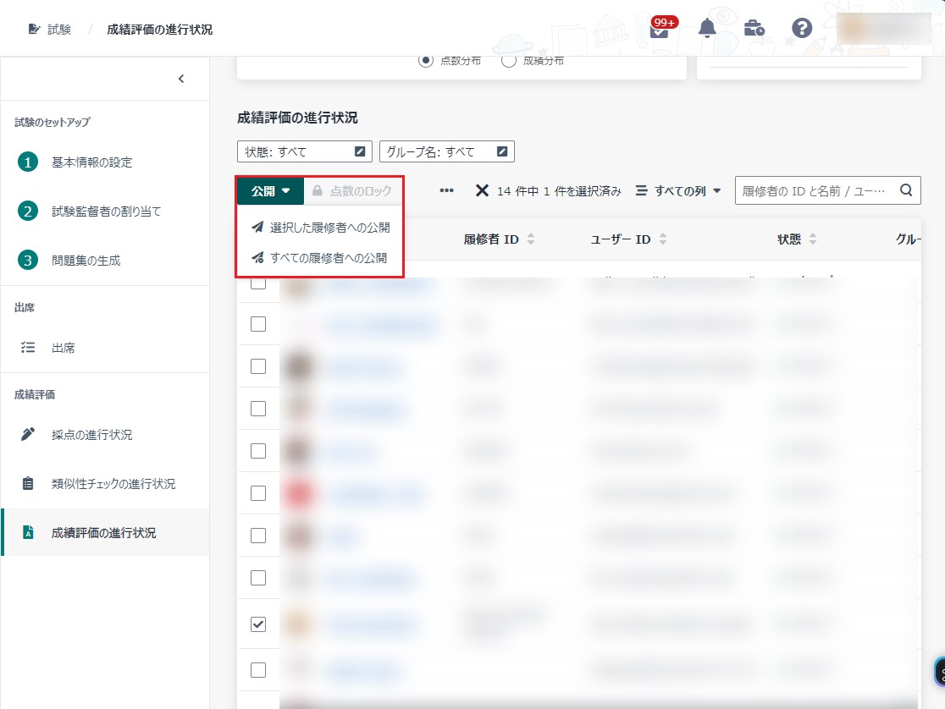Select 成績評価の進行状況 in sidebar
Image resolution: width=945 pixels, height=709 pixels.
click(x=103, y=532)
